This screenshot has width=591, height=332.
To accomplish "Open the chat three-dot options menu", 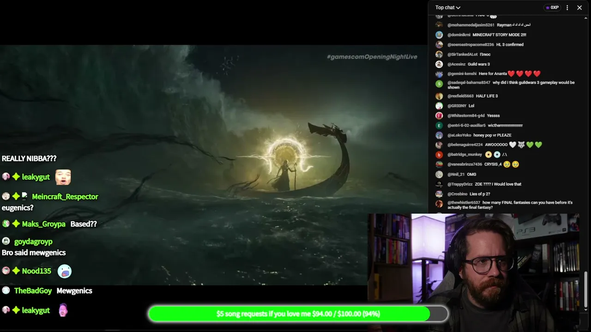I will tap(567, 7).
